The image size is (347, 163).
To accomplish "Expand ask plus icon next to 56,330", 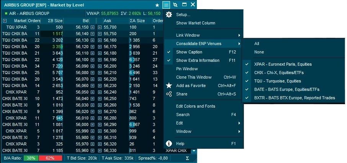I will (100, 151).
